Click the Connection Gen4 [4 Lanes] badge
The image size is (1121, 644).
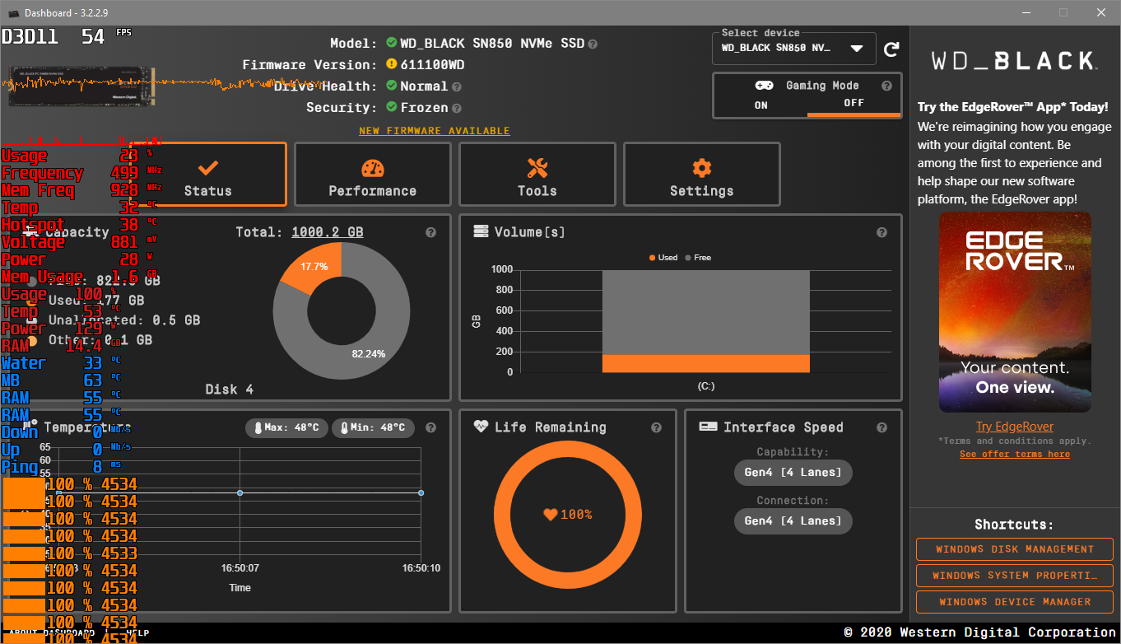tap(793, 521)
